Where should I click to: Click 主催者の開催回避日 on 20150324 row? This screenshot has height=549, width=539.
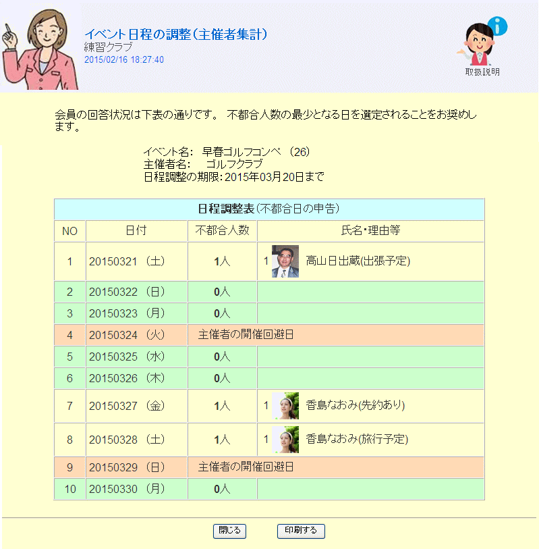point(246,335)
